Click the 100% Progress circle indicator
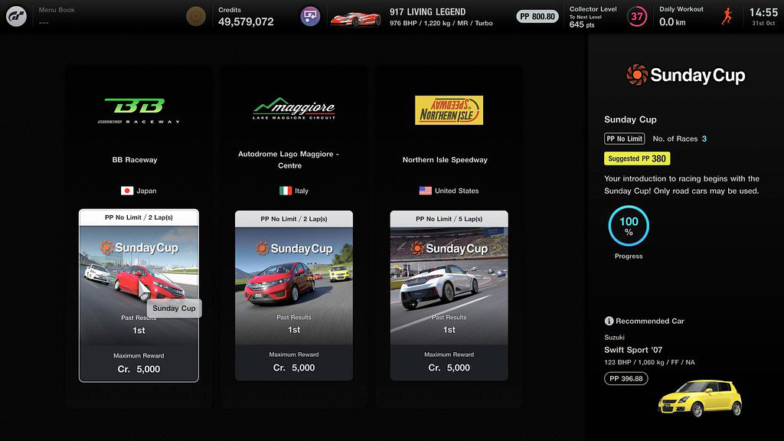784x441 pixels. tap(629, 227)
